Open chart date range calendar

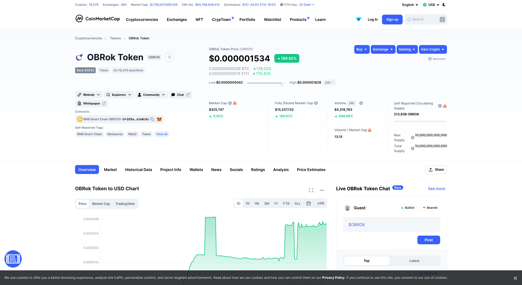309,203
